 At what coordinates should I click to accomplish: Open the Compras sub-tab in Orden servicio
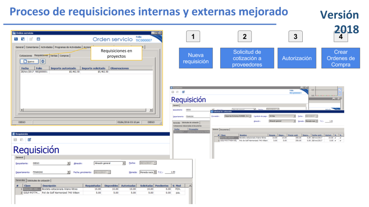pos(64,56)
